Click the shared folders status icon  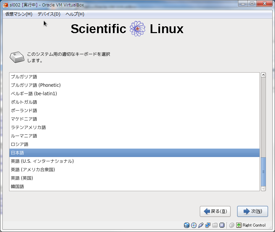click(x=215, y=225)
